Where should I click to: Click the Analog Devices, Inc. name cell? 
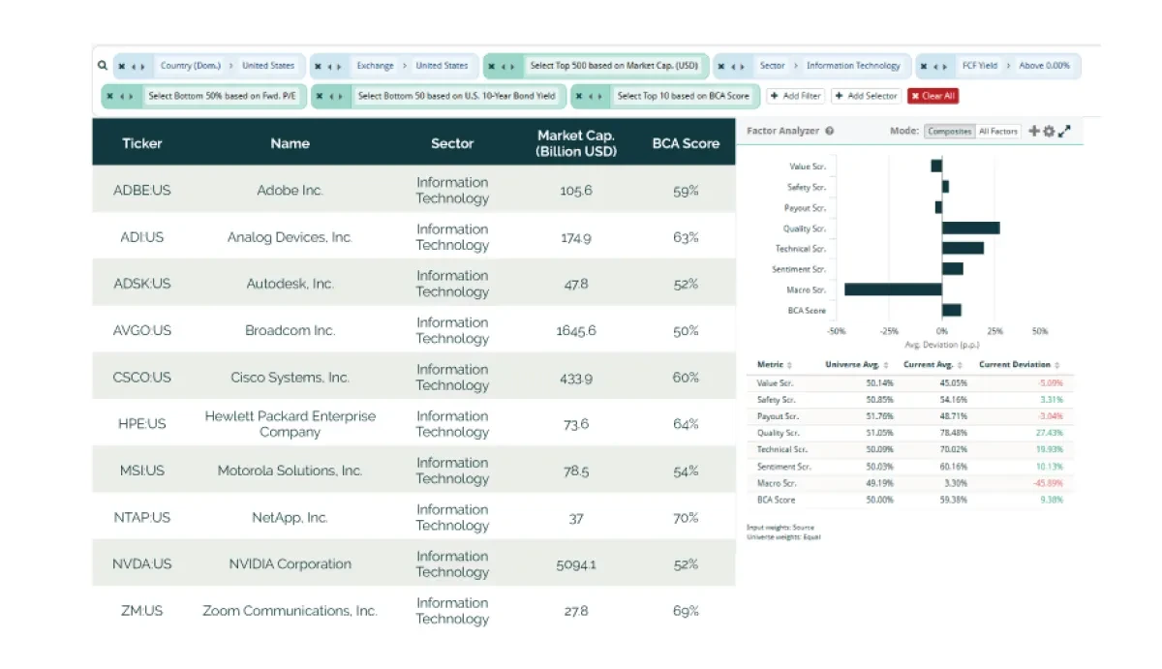(290, 237)
